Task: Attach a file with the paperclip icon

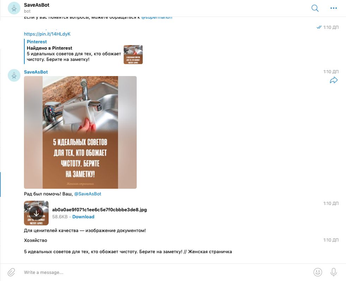Action: tap(11, 272)
